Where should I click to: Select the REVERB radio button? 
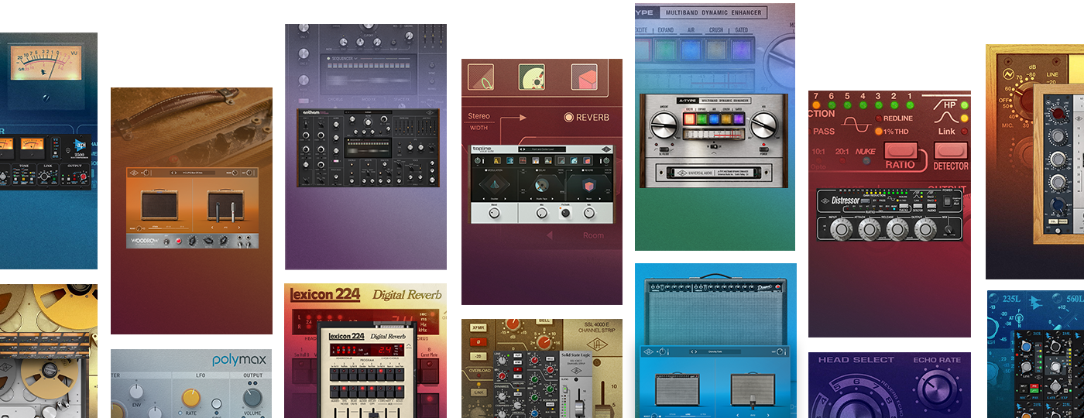click(x=569, y=118)
